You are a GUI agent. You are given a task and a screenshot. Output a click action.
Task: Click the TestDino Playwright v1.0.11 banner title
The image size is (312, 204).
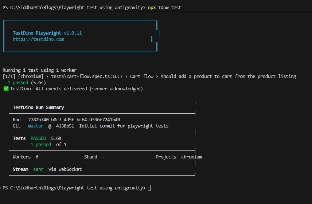point(47,33)
